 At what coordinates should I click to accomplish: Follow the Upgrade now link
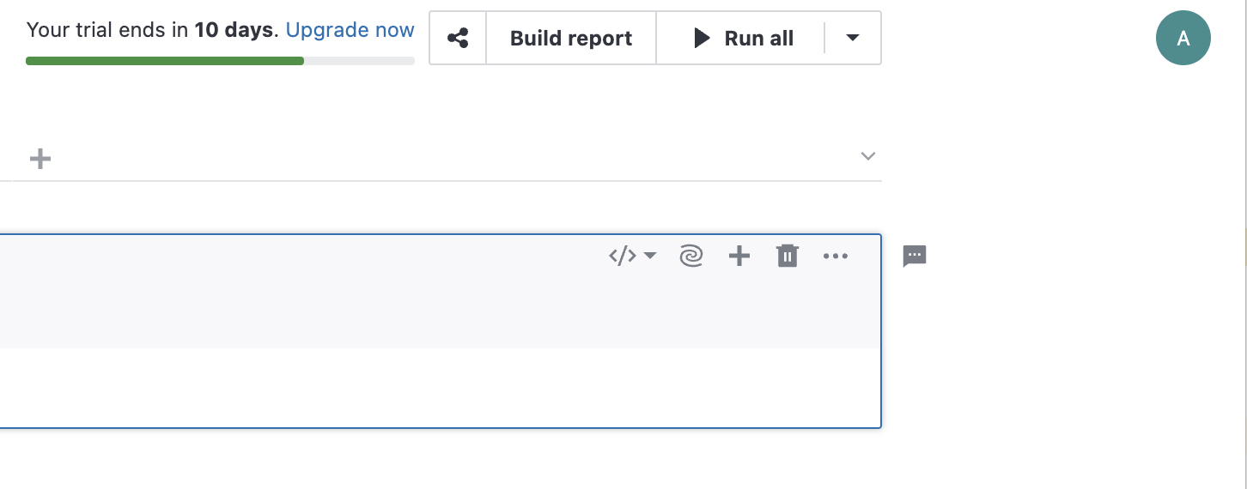click(x=350, y=30)
